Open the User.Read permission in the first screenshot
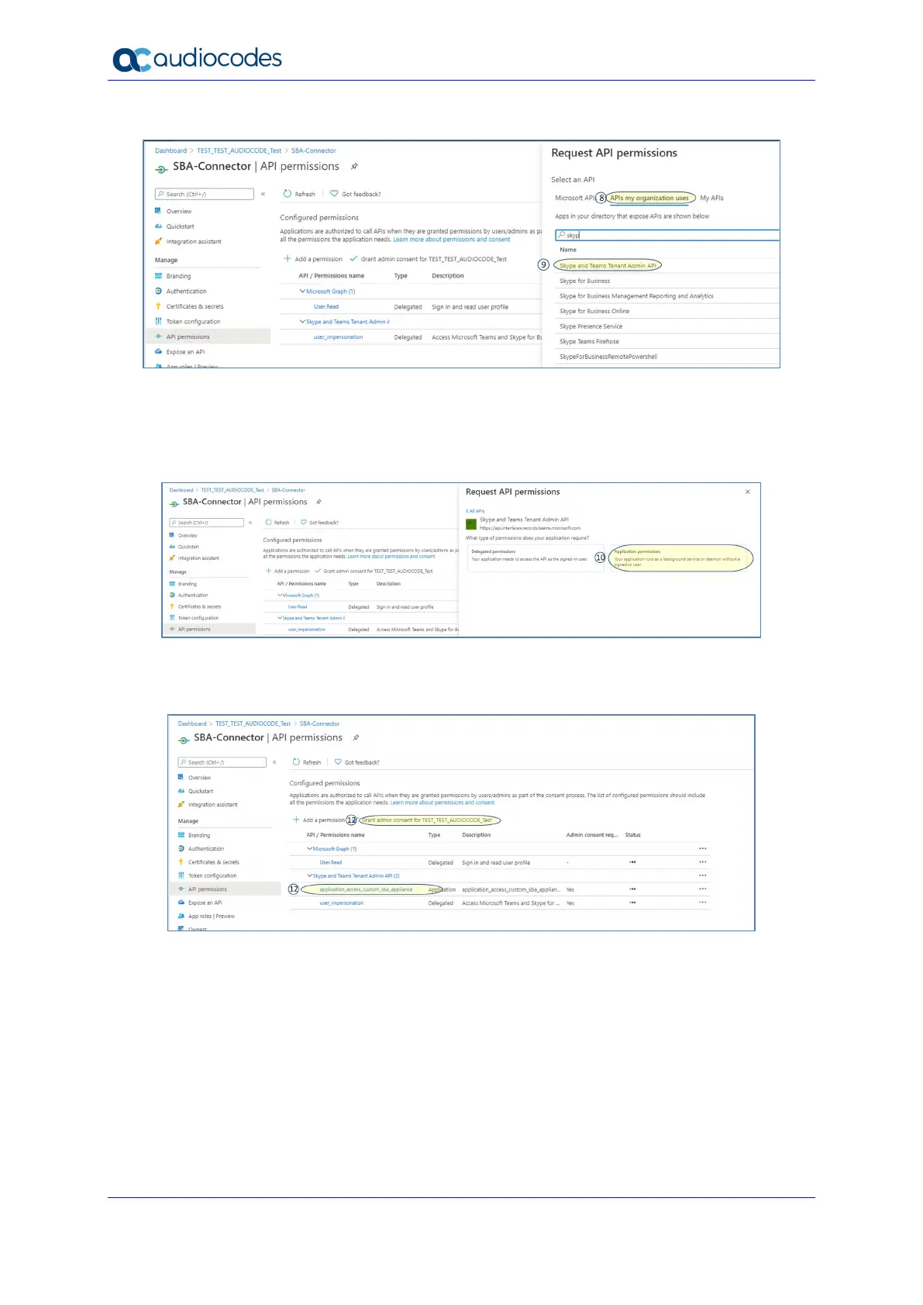The width and height of the screenshot is (923, 1305). [326, 306]
